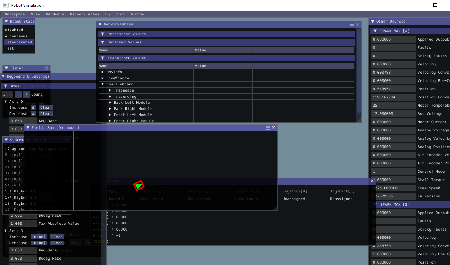450x265 pixels.
Task: Collapse Robot State window triangle
Action: point(6,22)
